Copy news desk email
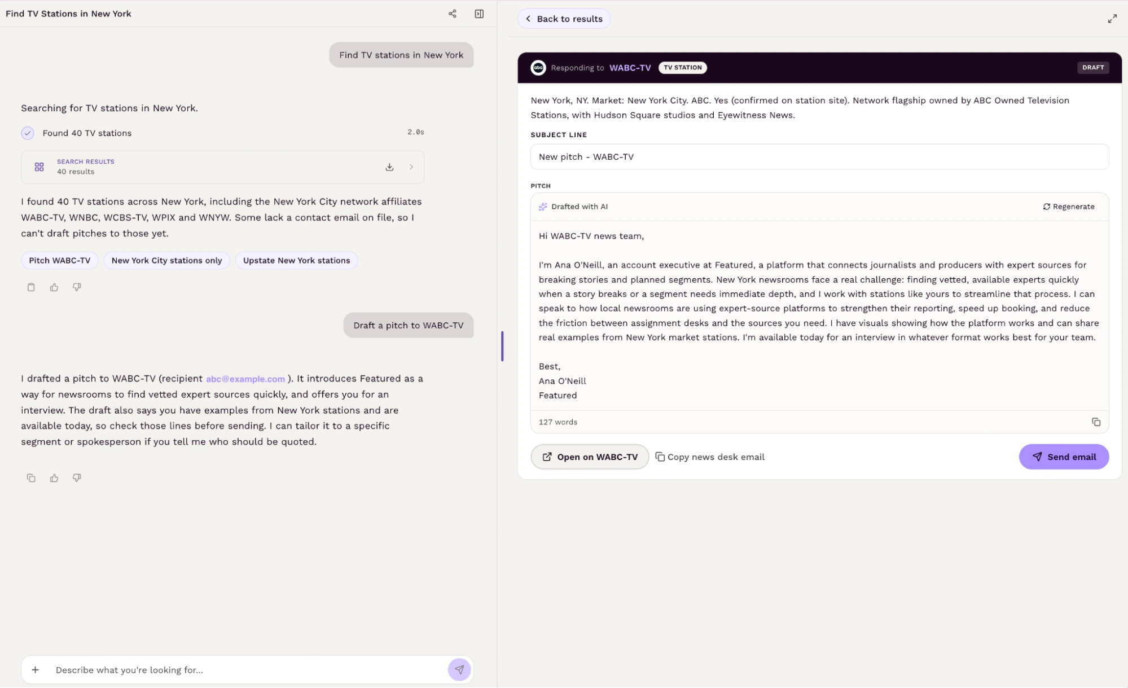The image size is (1128, 688). 710,457
